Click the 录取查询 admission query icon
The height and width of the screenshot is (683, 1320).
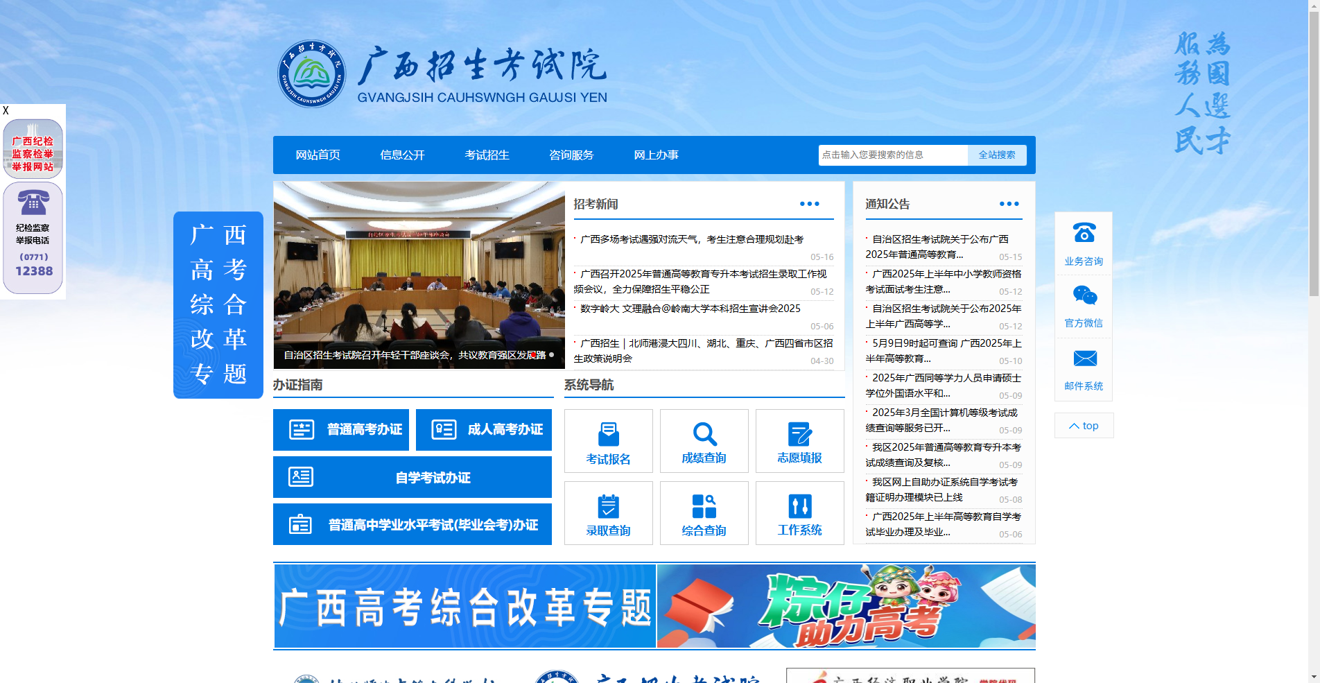pyautogui.click(x=608, y=513)
